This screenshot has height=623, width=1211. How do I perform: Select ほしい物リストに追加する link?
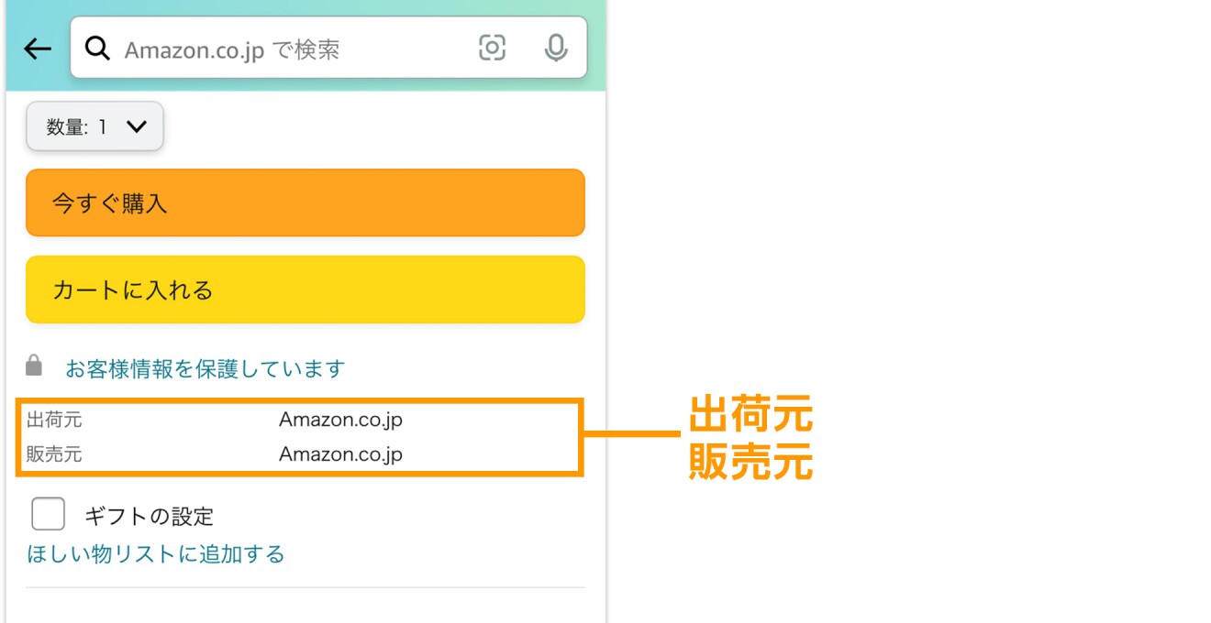pyautogui.click(x=156, y=554)
